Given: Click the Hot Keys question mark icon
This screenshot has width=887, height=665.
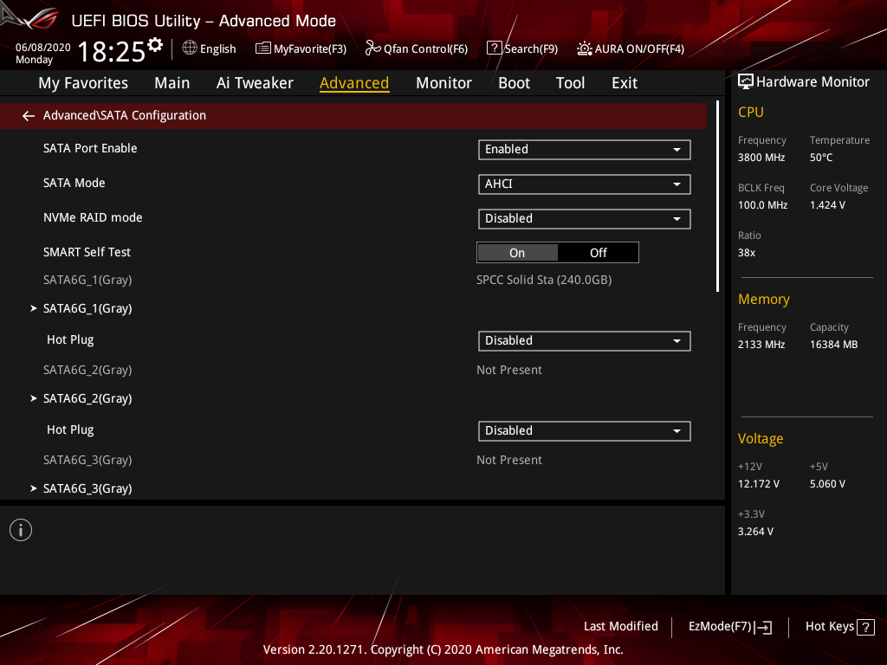Looking at the screenshot, I should [x=865, y=627].
